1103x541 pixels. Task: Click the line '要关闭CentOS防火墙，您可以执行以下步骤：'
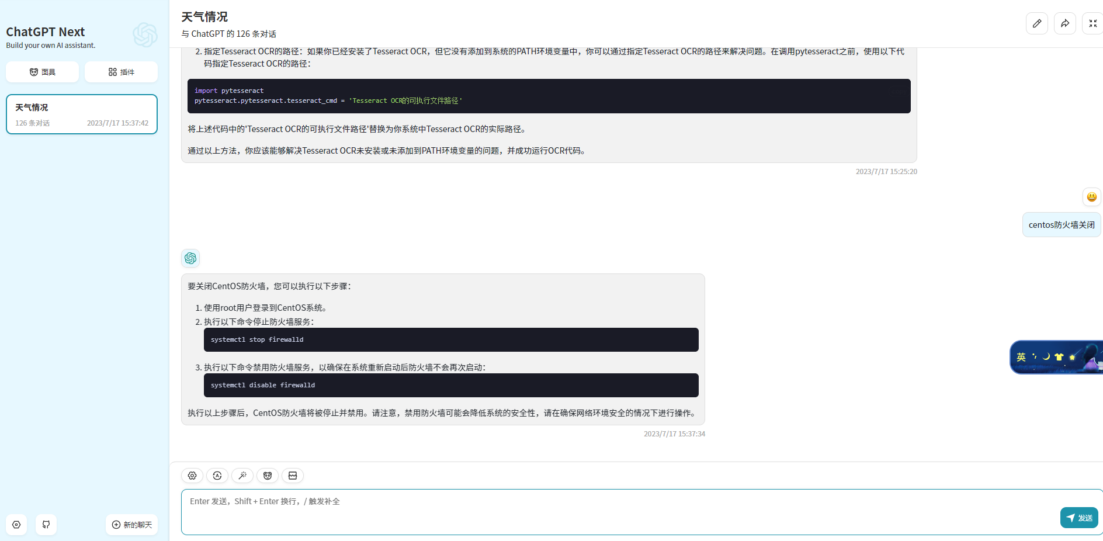tap(269, 286)
